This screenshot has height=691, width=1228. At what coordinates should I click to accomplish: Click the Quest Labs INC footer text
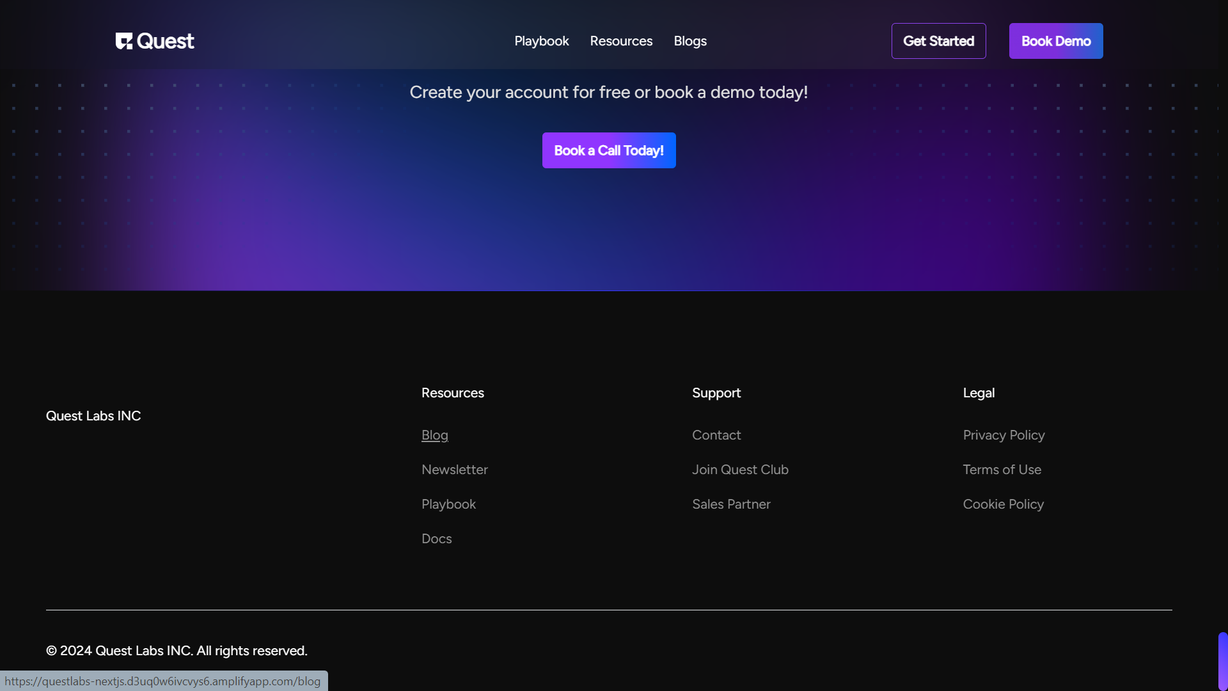coord(93,416)
